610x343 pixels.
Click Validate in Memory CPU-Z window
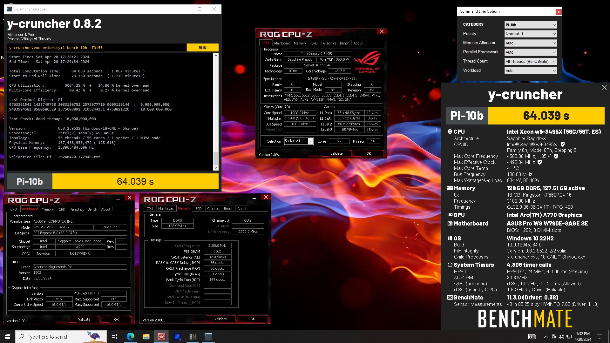220,319
